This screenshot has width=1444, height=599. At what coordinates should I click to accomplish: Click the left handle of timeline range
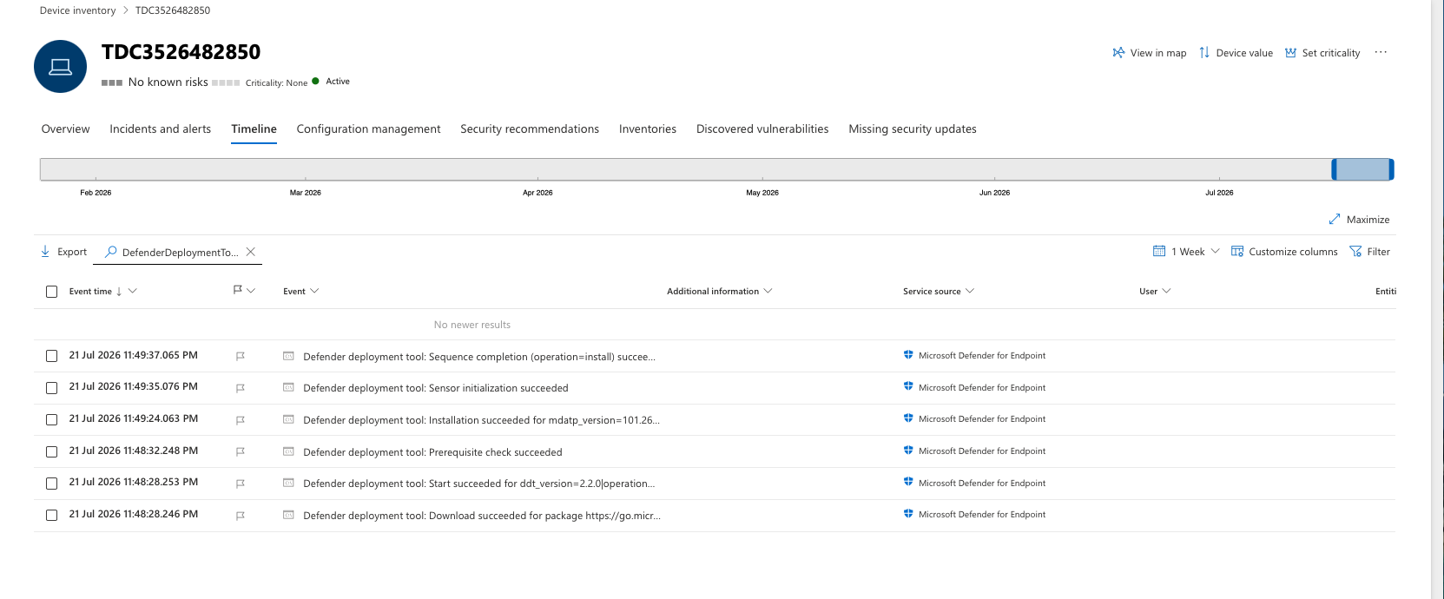click(x=1334, y=169)
